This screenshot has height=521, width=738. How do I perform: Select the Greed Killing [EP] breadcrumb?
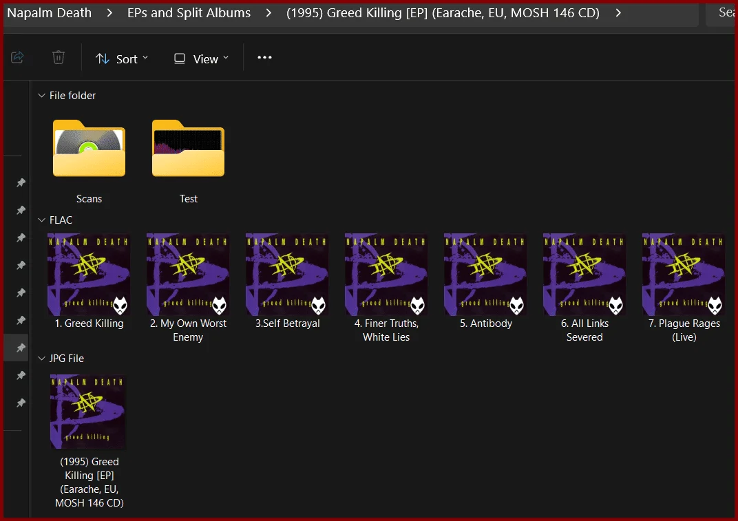443,12
